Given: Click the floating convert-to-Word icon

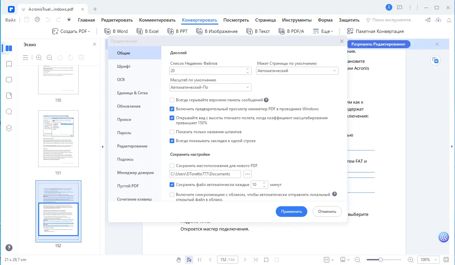Looking at the screenshot, I should coord(435,60).
